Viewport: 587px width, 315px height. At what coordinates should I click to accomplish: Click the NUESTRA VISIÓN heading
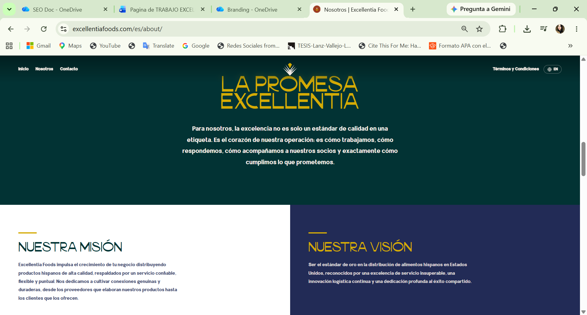point(360,247)
